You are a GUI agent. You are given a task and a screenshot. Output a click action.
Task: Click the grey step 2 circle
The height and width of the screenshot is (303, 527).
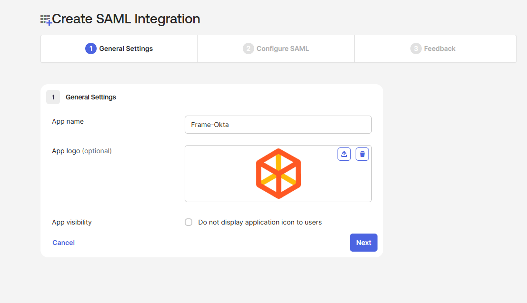[248, 49]
